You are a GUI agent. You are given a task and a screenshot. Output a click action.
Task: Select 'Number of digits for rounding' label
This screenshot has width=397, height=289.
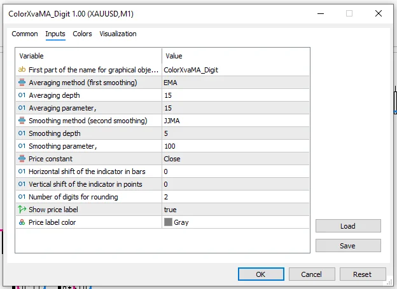pos(73,197)
